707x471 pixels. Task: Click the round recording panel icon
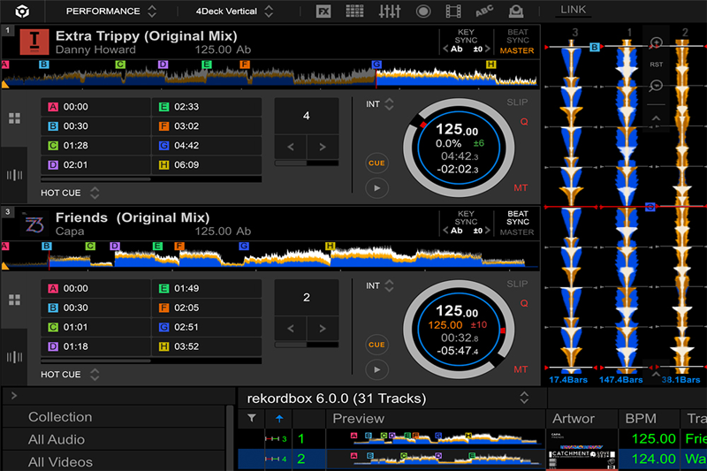pos(422,11)
